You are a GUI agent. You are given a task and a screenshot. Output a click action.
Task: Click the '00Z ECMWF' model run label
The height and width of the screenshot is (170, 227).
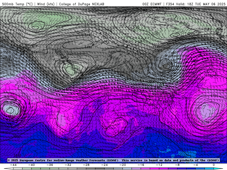[x=152, y=4]
